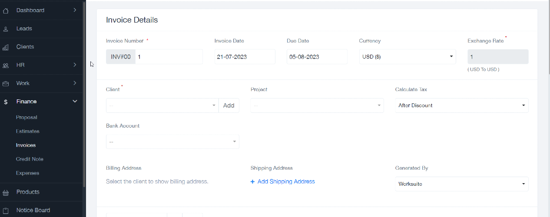This screenshot has height=217, width=550.
Task: Open Estimates under Finance
Action: tap(28, 132)
